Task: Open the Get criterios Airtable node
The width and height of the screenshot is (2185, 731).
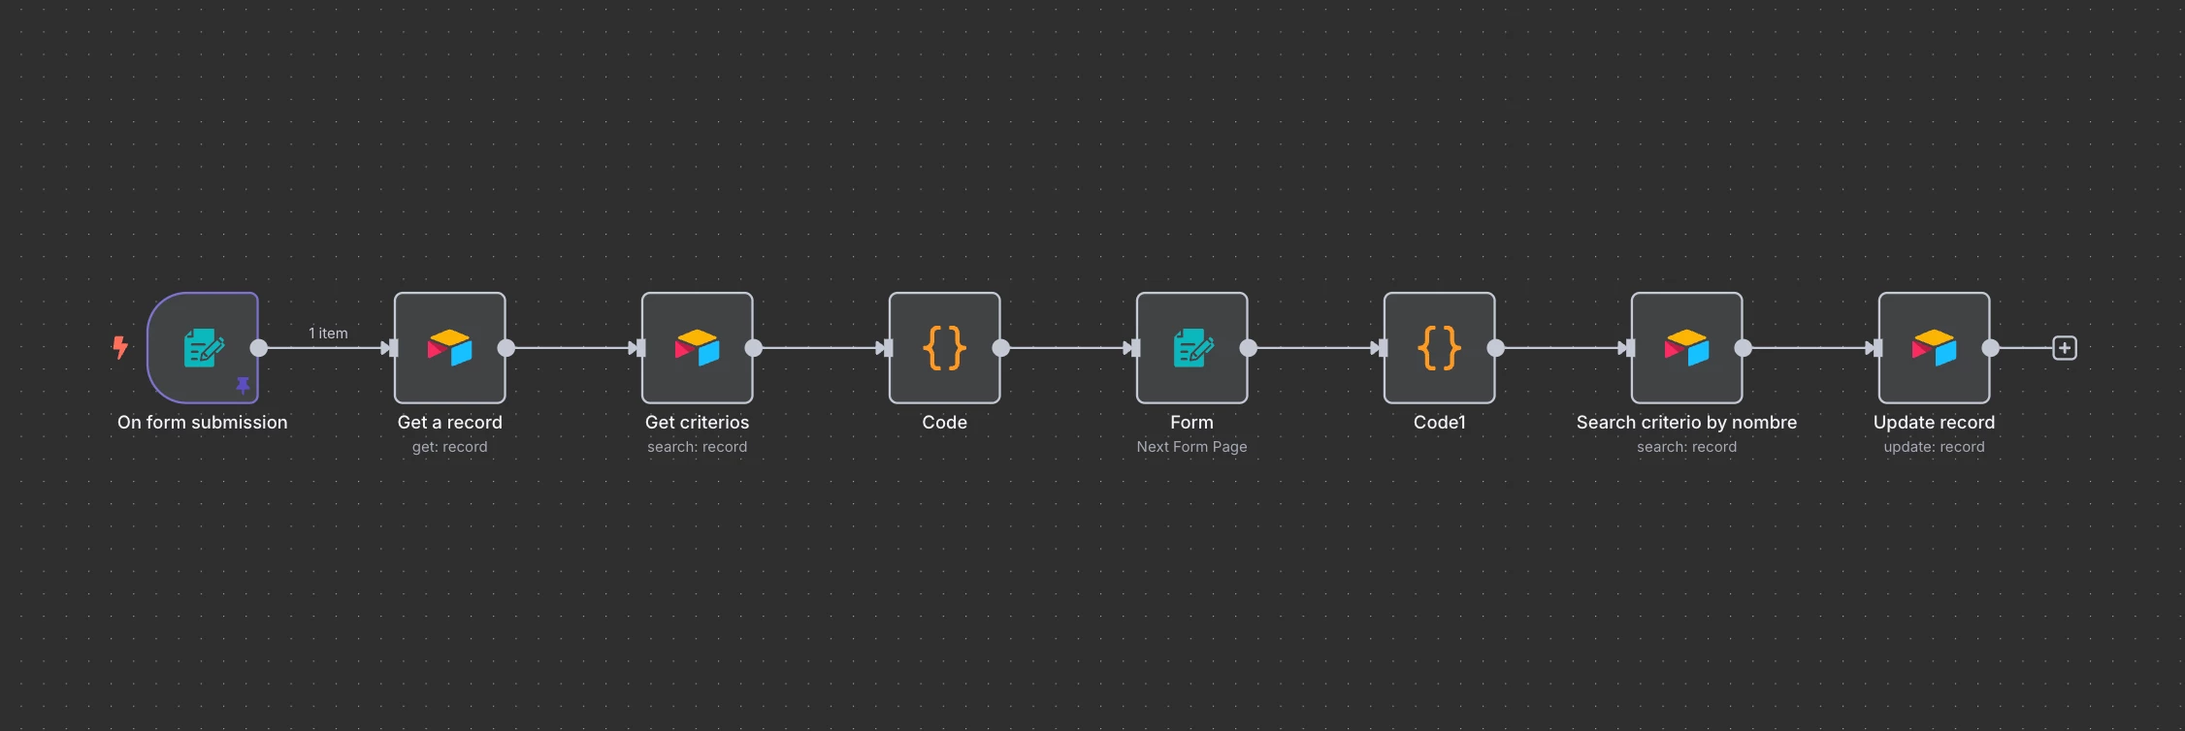Action: (x=698, y=348)
